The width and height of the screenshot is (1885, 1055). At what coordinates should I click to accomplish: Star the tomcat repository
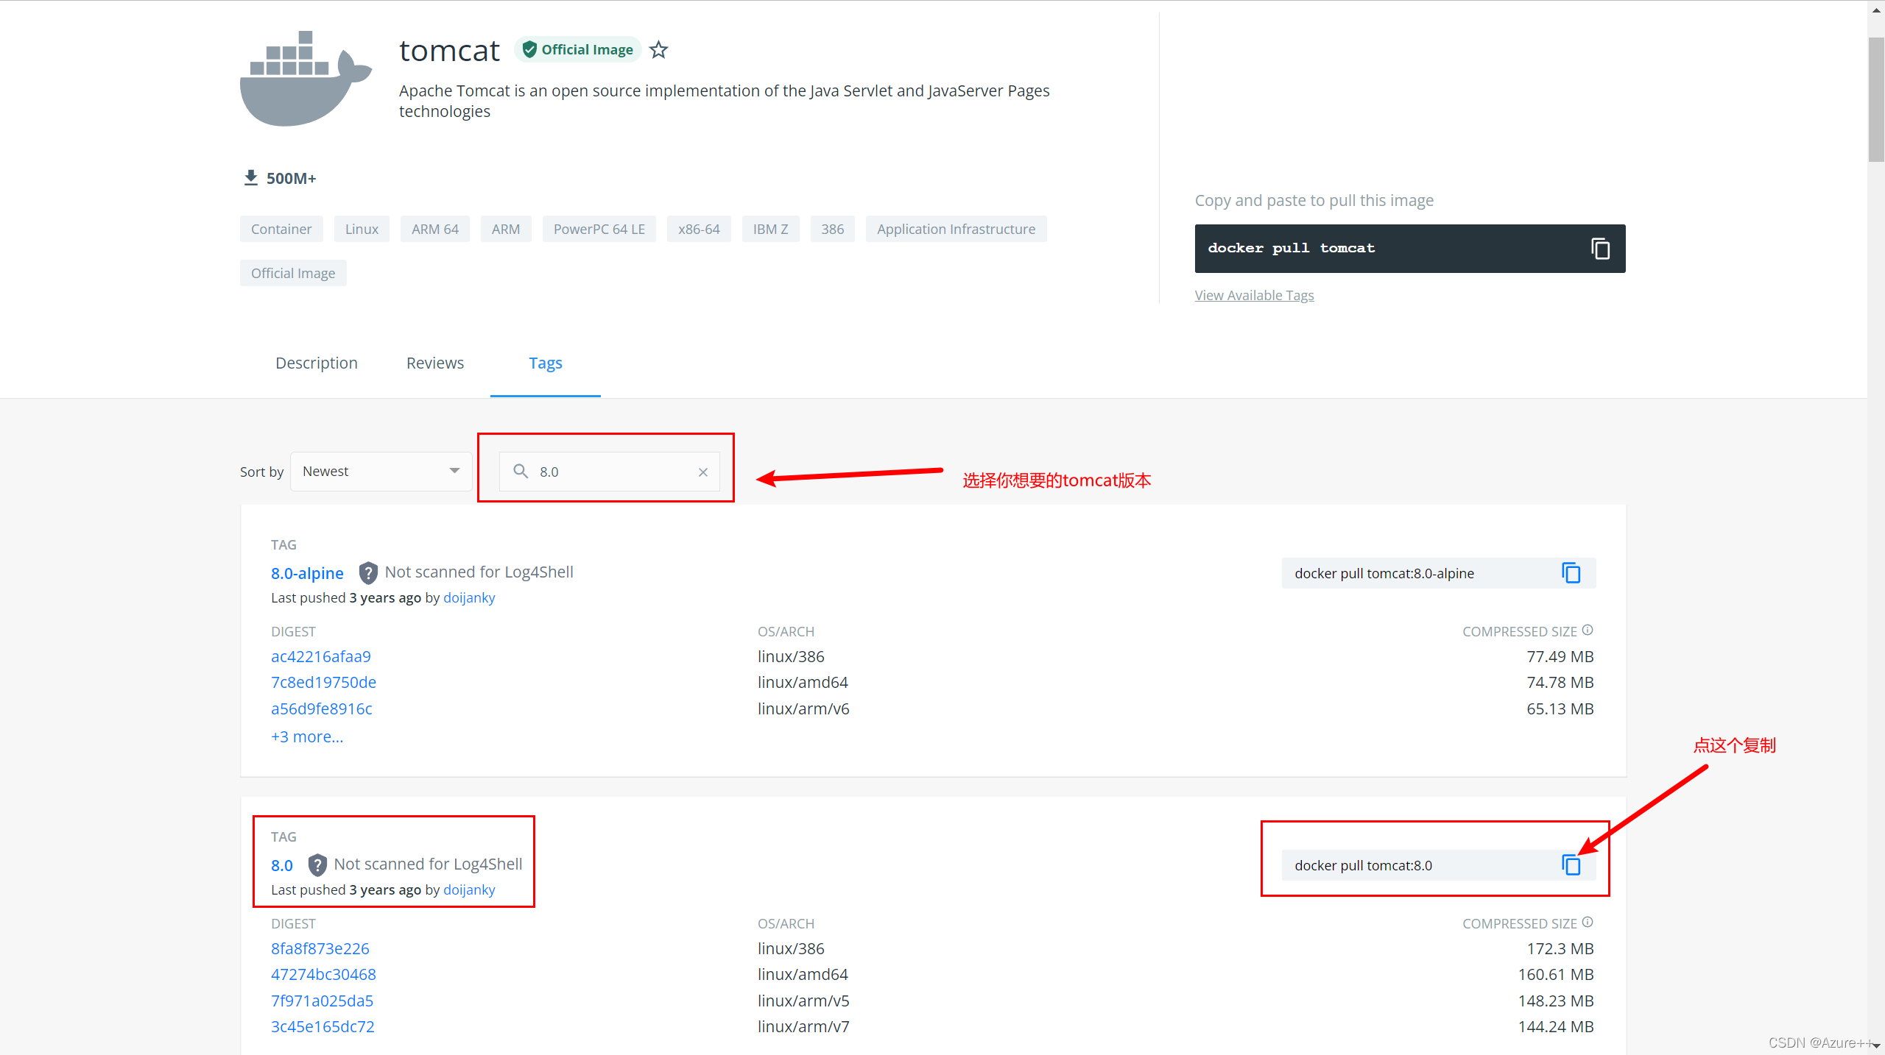[658, 50]
